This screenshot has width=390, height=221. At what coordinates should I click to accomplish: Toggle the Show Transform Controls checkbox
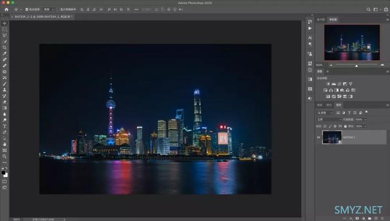point(57,9)
